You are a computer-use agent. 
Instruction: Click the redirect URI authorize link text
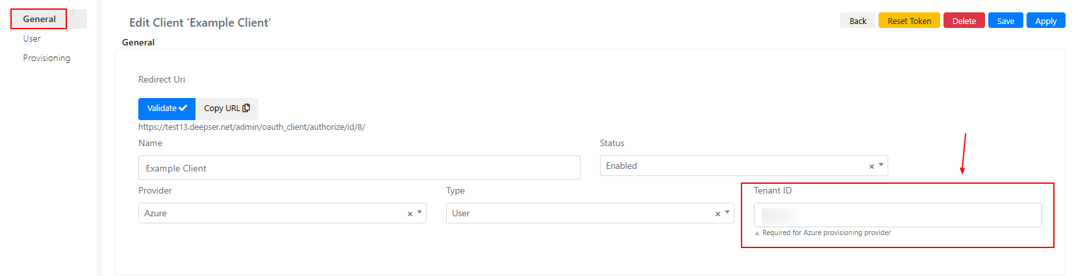252,127
